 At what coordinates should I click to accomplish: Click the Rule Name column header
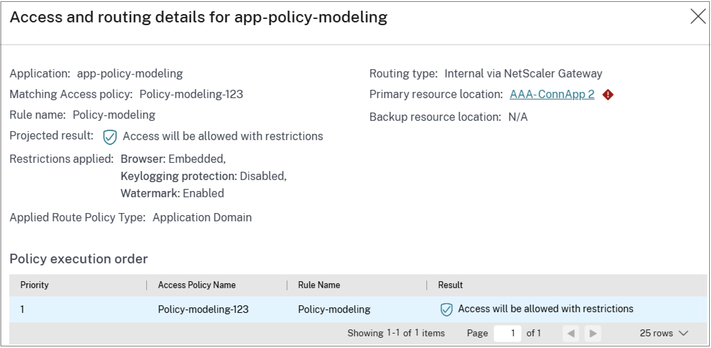[x=318, y=285]
